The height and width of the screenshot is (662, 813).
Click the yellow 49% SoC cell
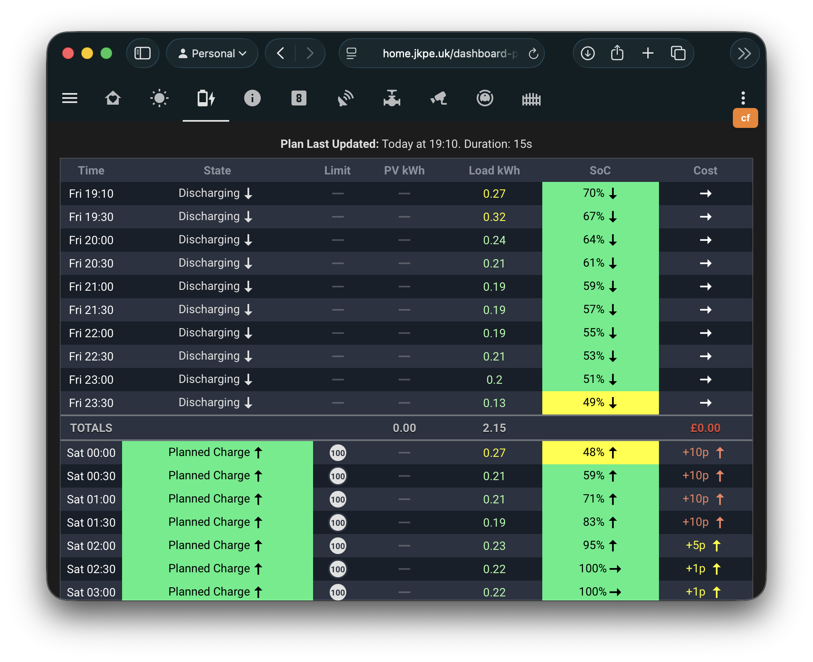pyautogui.click(x=600, y=403)
